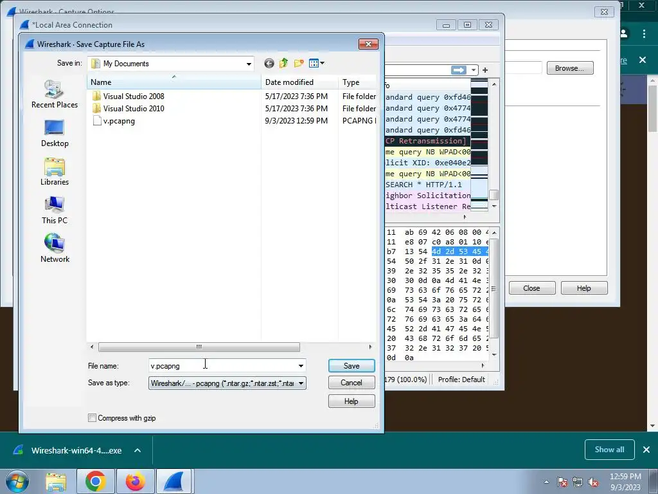Open display filter history dropdown arrow
Viewport: 658px width, 494px height.
(474, 70)
